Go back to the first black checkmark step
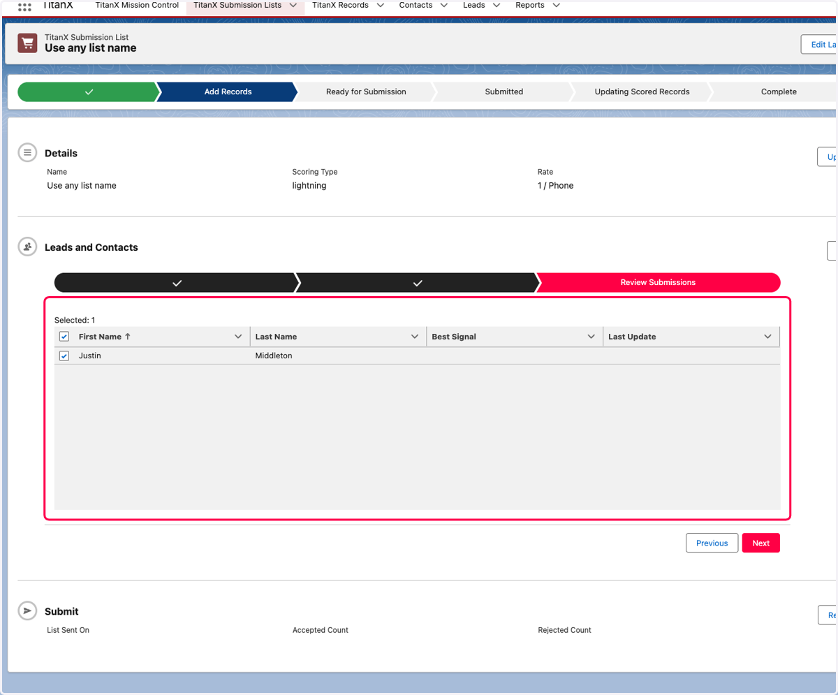The image size is (838, 695). 177,282
